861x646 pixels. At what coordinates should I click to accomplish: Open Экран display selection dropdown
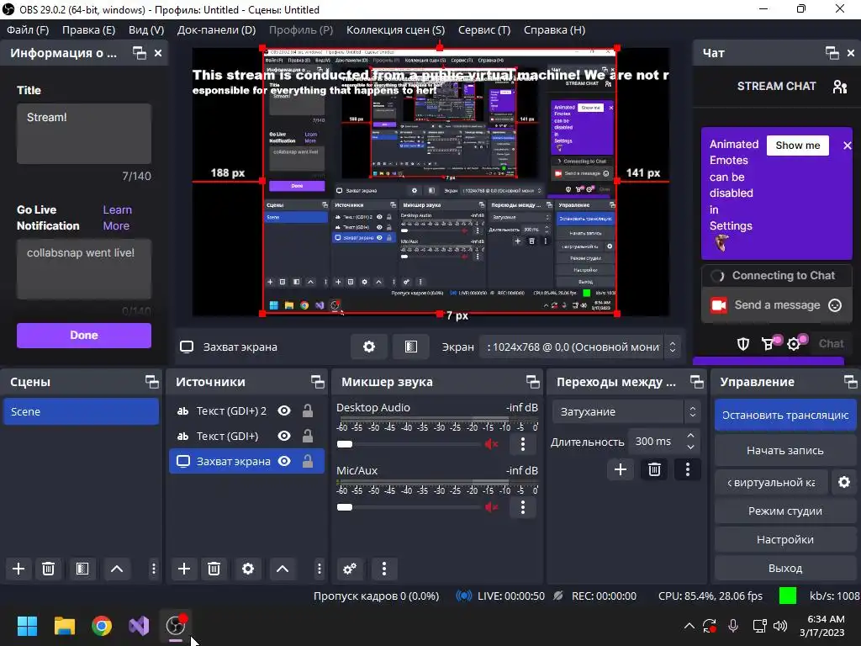580,347
